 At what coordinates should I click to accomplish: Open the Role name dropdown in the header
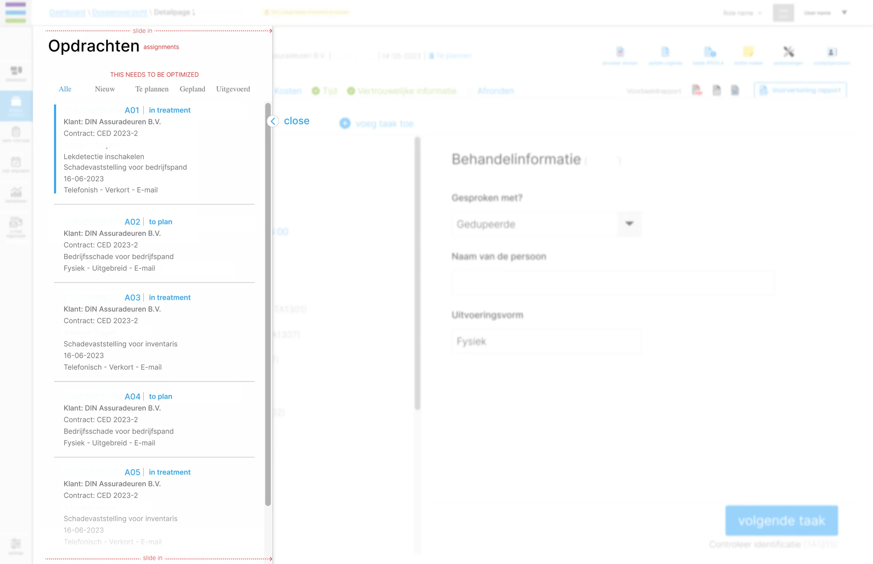tap(742, 13)
